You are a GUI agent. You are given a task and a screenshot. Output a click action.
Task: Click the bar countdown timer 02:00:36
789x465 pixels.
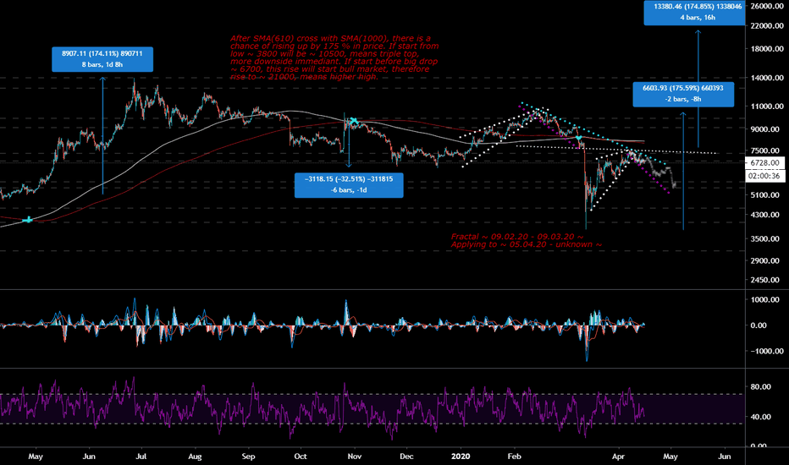[x=764, y=176]
